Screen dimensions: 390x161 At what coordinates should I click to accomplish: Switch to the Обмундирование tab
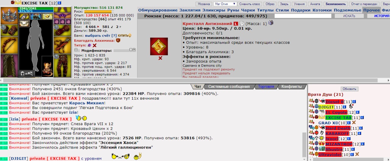[158, 10]
